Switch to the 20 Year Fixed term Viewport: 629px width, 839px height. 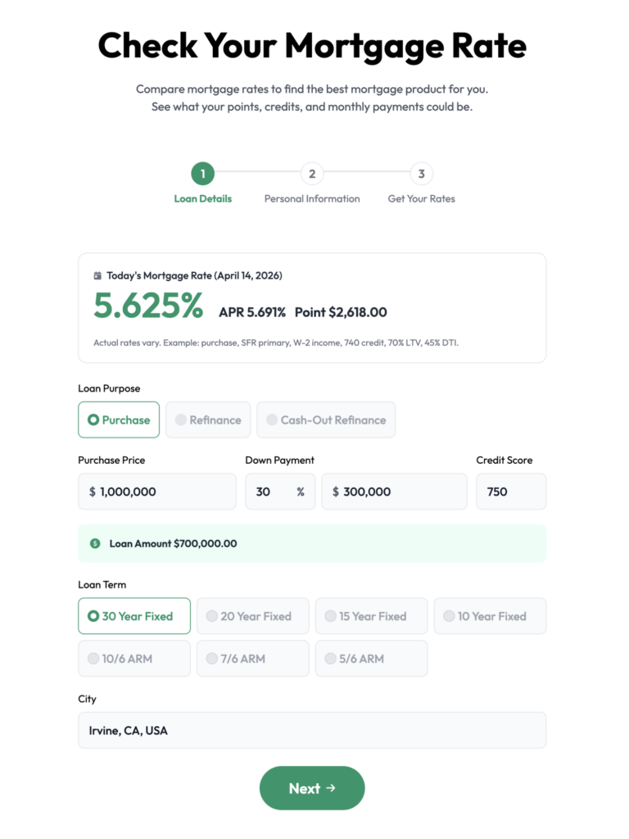pos(252,615)
